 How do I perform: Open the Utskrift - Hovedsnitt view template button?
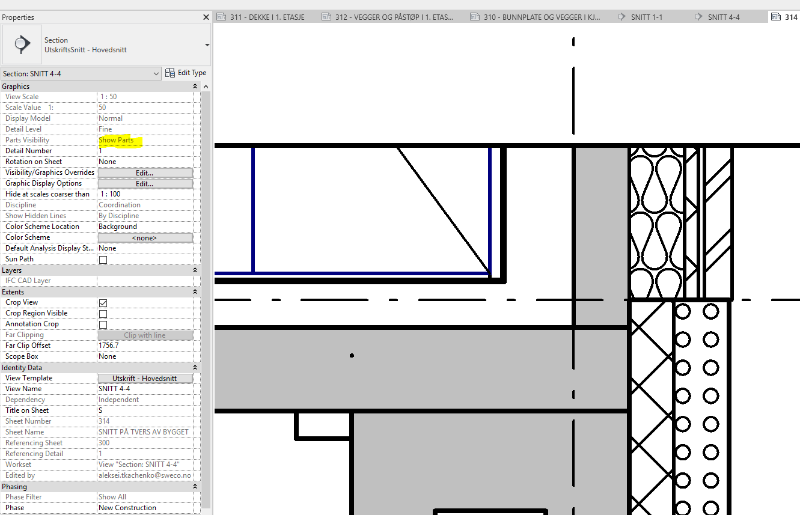145,378
